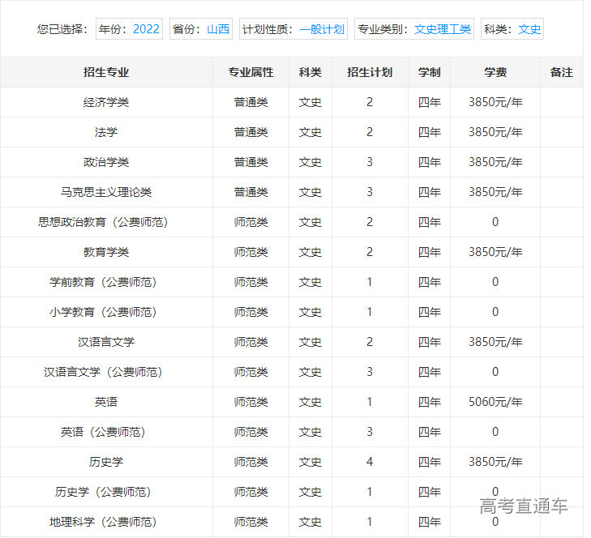Click the 招生专业 column header
The width and height of the screenshot is (591, 538).
click(106, 72)
